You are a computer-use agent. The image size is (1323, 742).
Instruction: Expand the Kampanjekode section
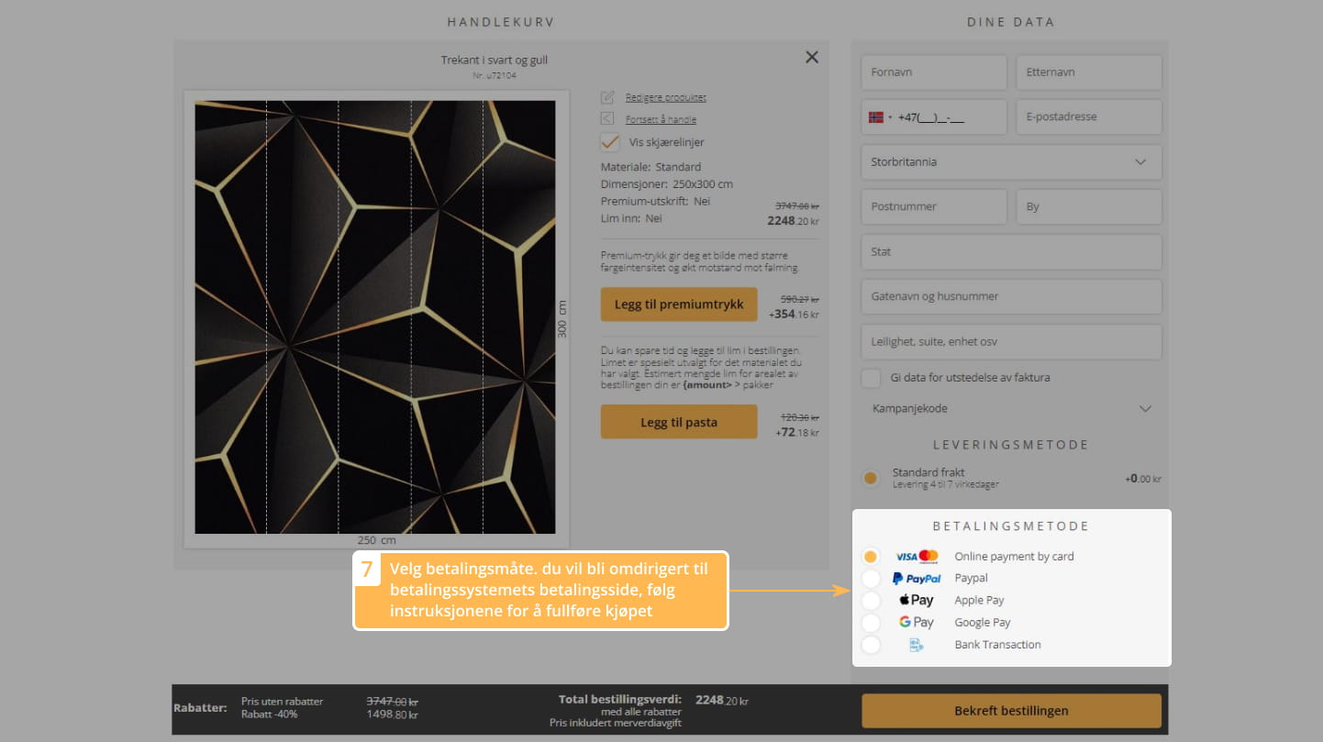[1011, 409]
